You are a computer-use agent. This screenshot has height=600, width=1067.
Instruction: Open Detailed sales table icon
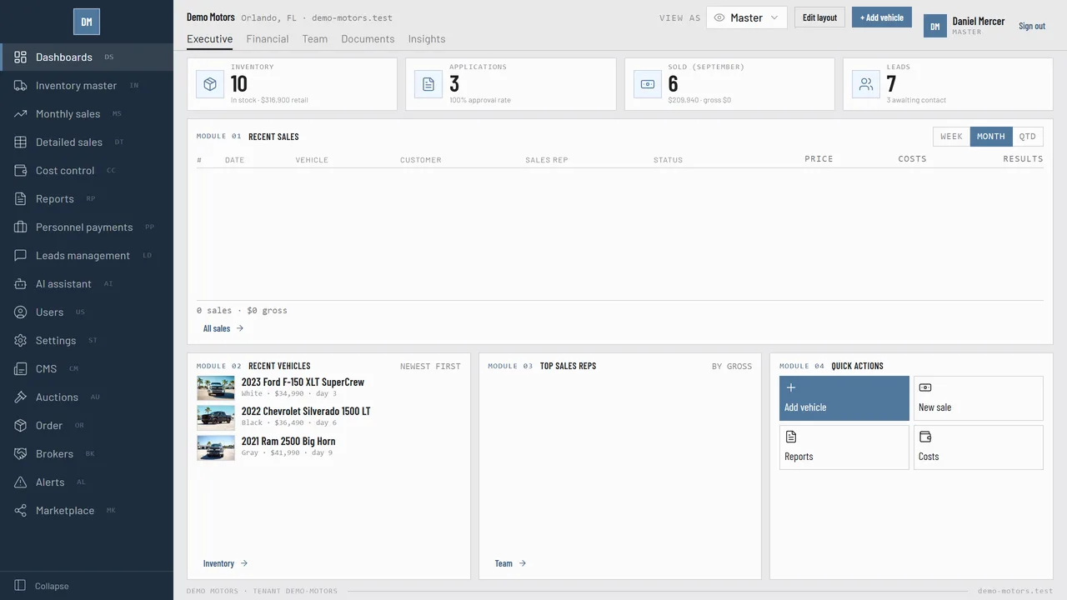click(x=21, y=142)
